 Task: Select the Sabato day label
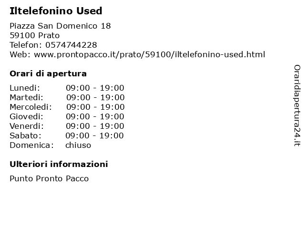(x=25, y=135)
